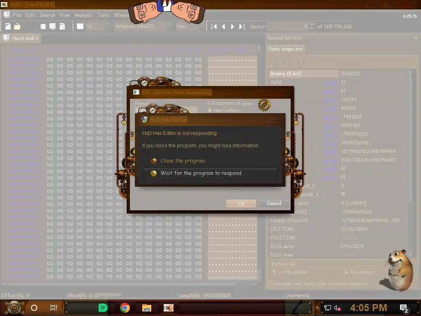Open Task View on taskbar

(54, 308)
